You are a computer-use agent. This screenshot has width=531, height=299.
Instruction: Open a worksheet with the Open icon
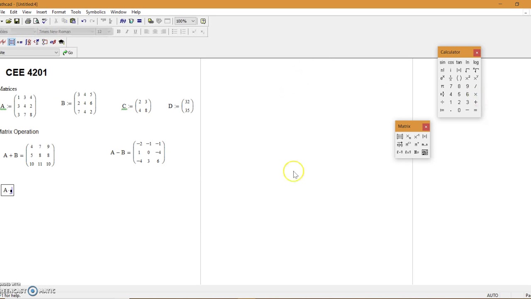point(9,21)
